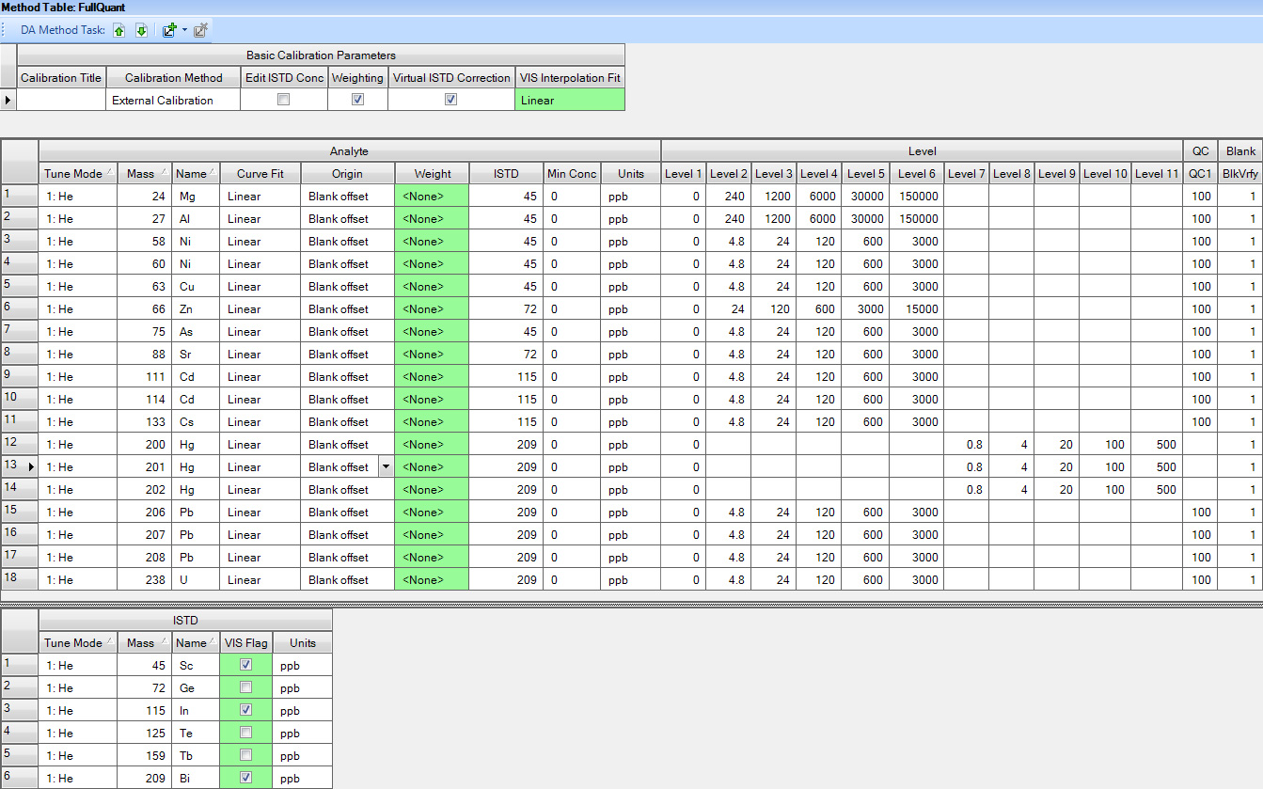
Task: Click Level 7 value 0.8 in Hg 200 row
Action: tap(966, 444)
